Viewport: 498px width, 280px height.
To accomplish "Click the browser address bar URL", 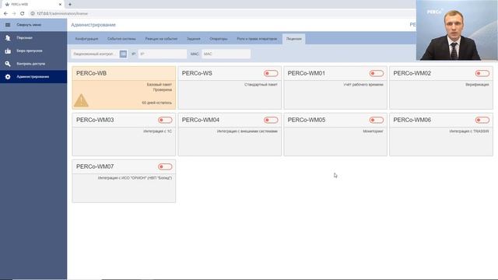I will click(62, 14).
